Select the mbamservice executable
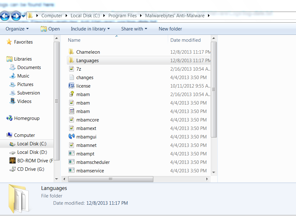Viewport: 296px width, 216px height. [90, 171]
